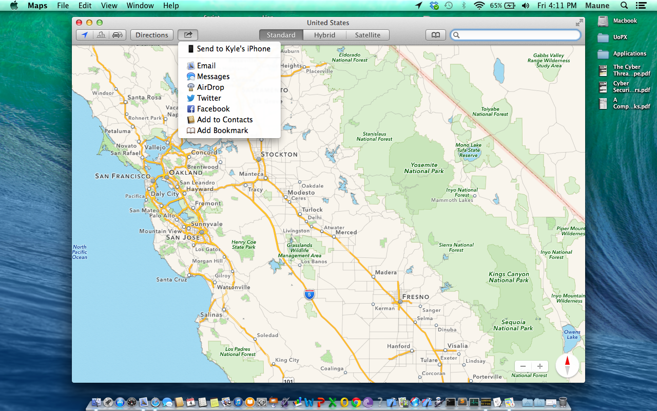
Task: Open the Bookmarks book button
Action: coord(435,35)
